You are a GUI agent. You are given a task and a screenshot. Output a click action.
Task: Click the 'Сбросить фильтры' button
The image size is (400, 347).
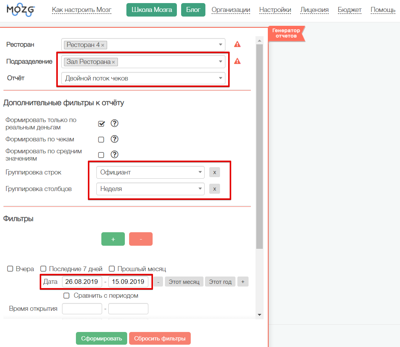click(160, 339)
